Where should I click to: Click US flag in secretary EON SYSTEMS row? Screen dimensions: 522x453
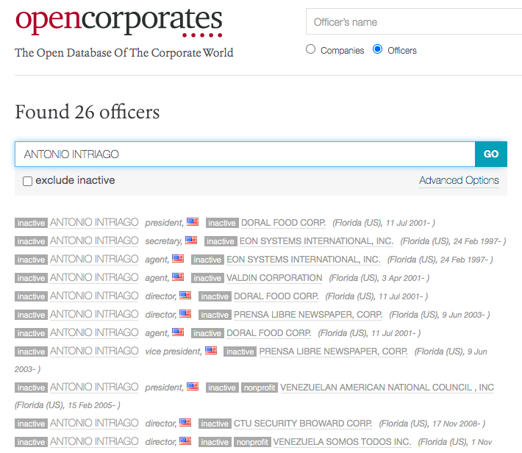click(191, 240)
